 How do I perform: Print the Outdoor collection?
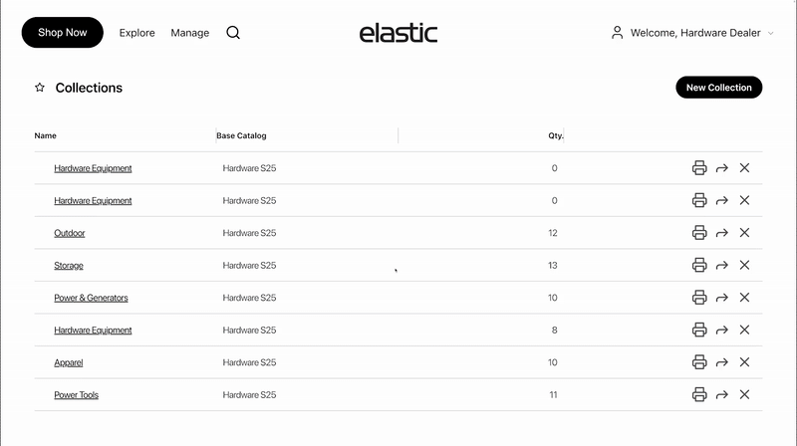tap(699, 233)
